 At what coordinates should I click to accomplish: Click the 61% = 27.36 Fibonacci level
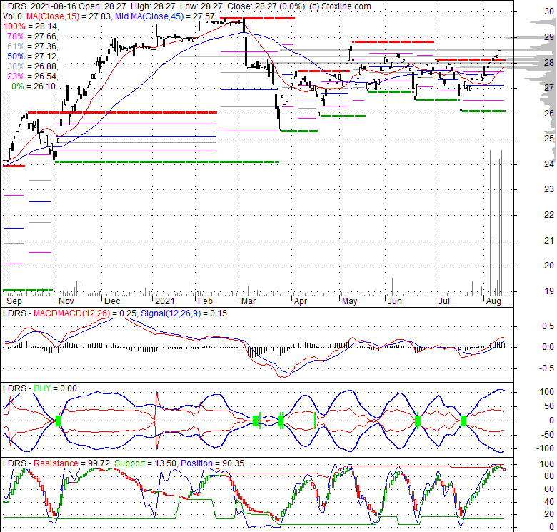click(32, 46)
